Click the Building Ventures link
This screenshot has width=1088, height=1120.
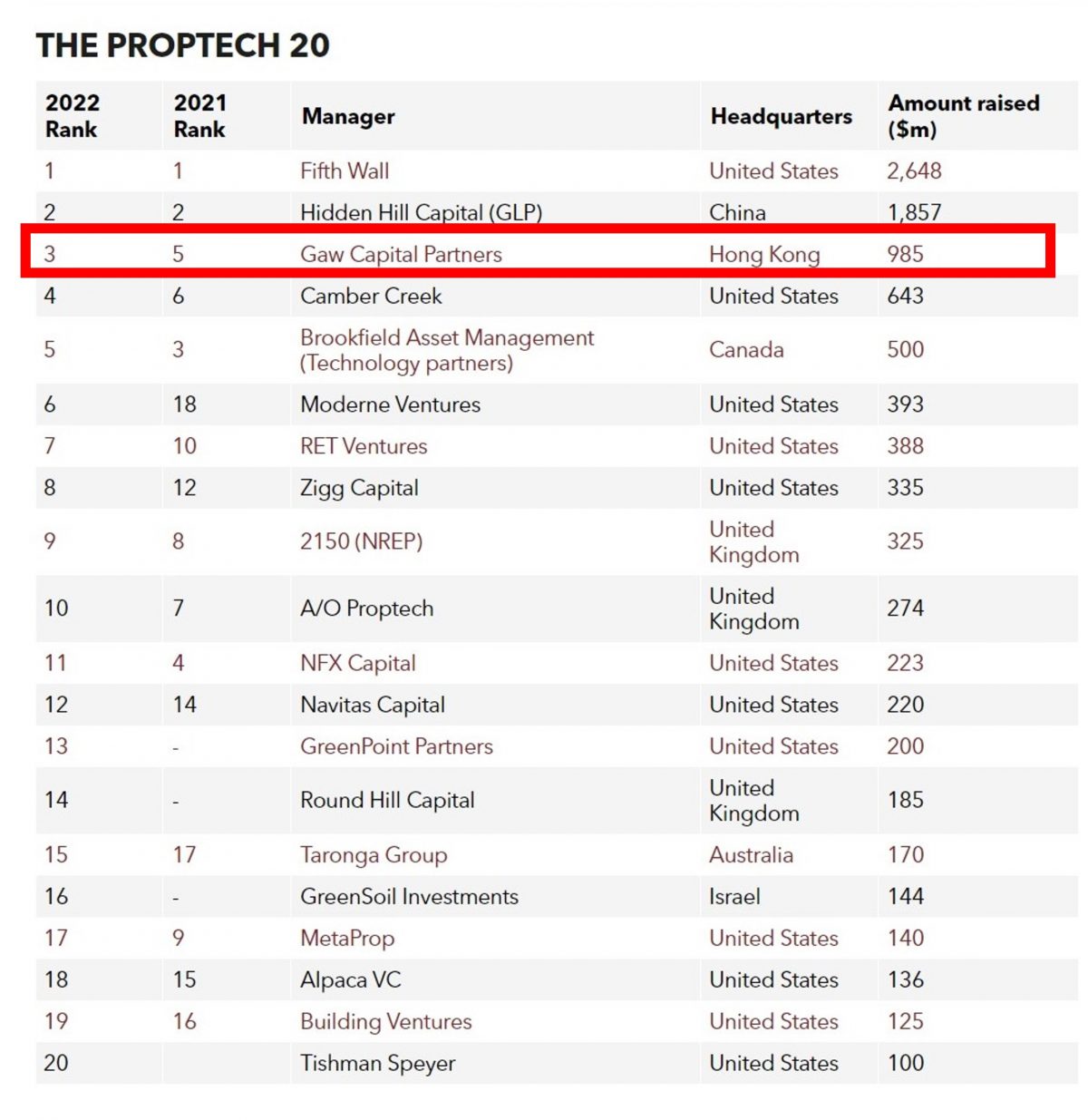coord(386,1022)
